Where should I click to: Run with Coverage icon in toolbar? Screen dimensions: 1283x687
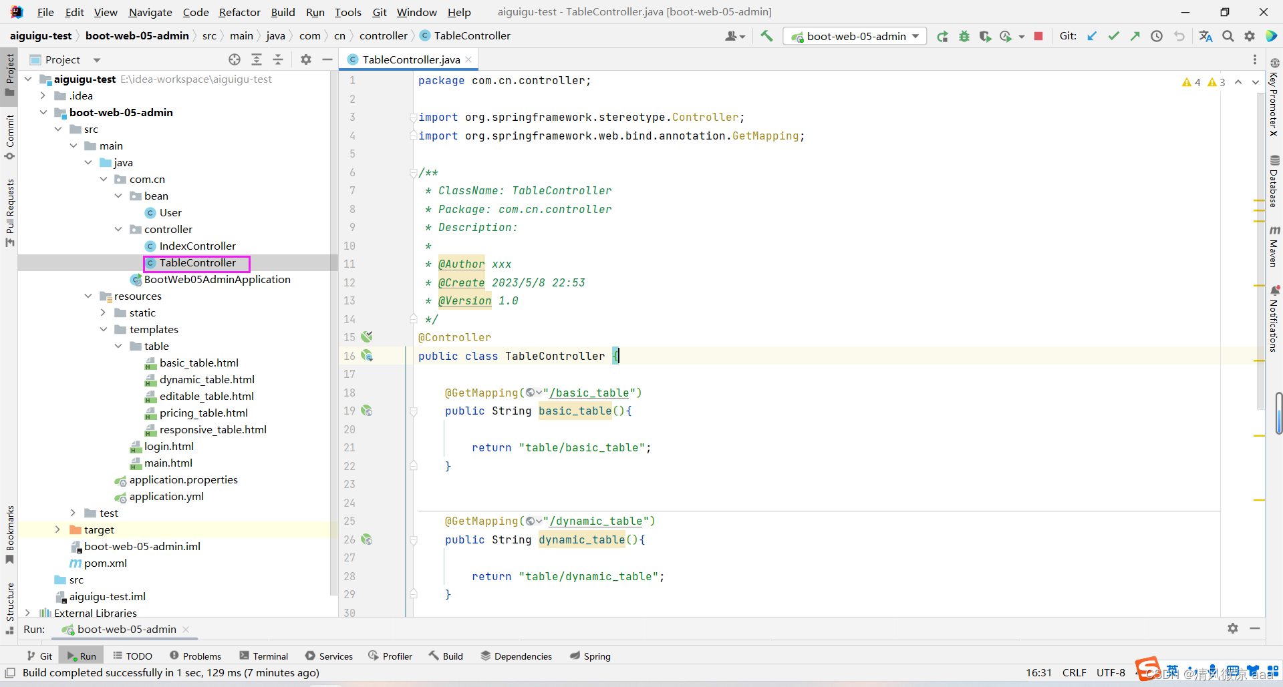(985, 36)
